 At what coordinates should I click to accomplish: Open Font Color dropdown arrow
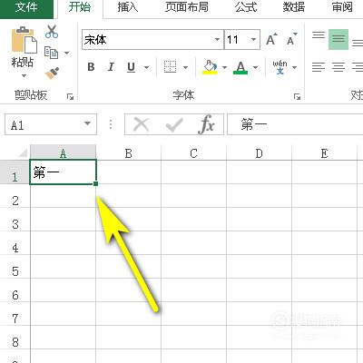[256, 67]
